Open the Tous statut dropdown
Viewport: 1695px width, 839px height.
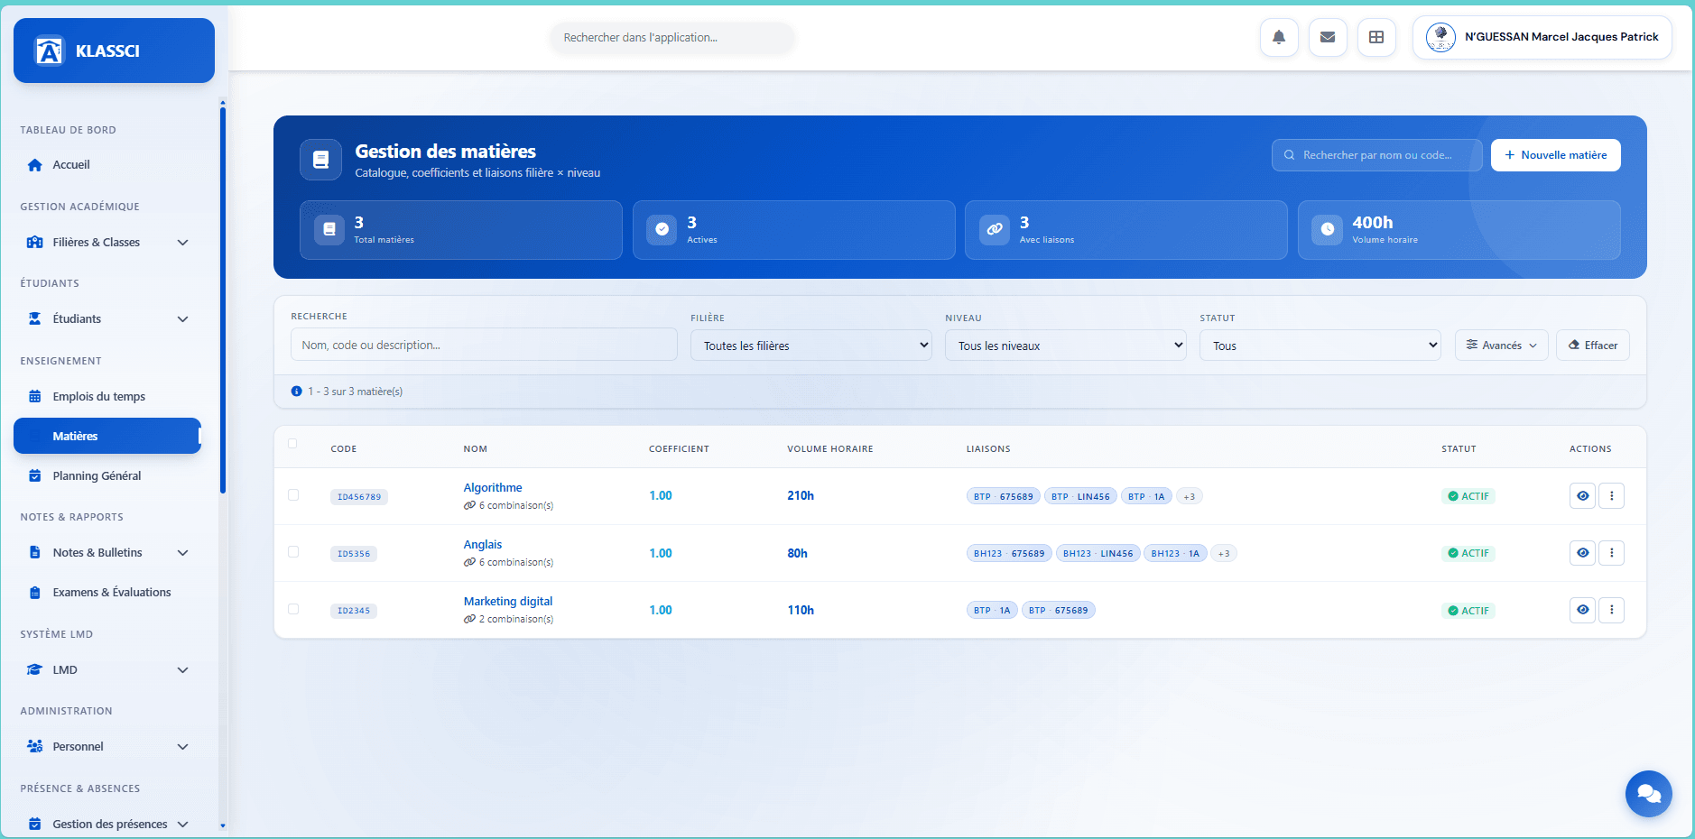pyautogui.click(x=1320, y=345)
